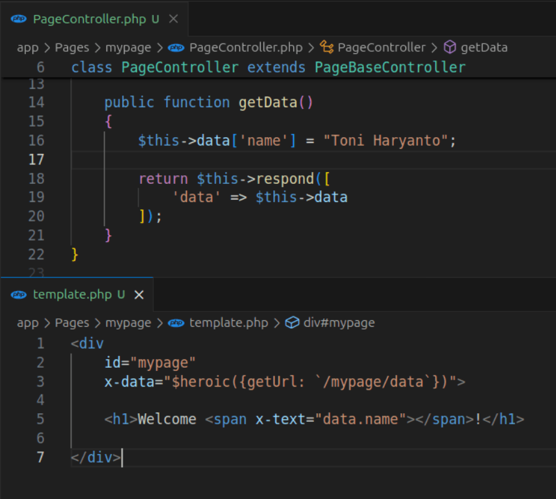This screenshot has height=499, width=556.
Task: Select the PageController.php tab
Action: (x=94, y=19)
